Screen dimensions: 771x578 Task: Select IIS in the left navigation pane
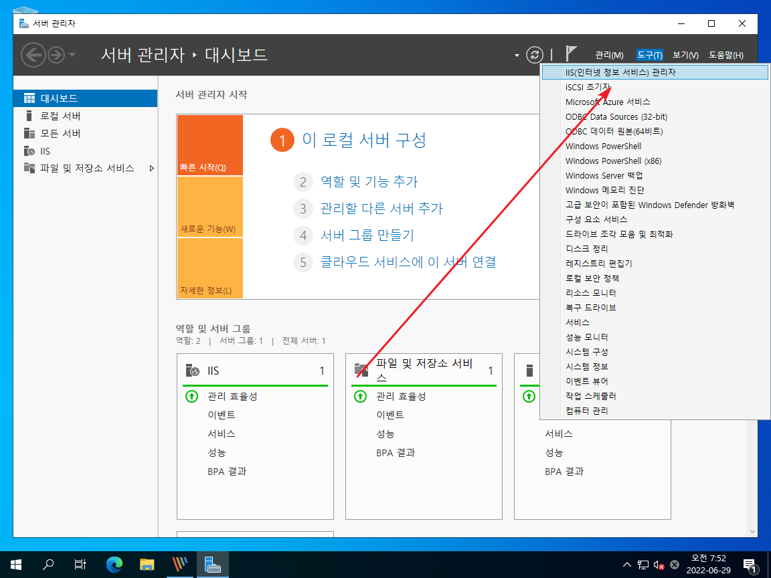[86, 151]
